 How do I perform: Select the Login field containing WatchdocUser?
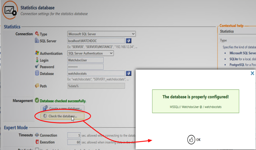point(85,60)
